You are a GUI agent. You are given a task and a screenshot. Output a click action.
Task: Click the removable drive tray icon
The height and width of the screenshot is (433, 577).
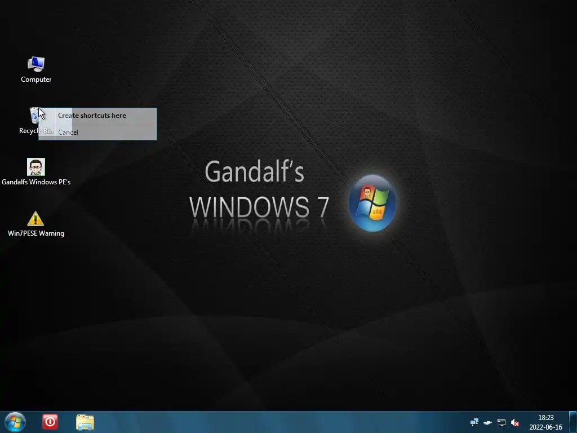488,423
